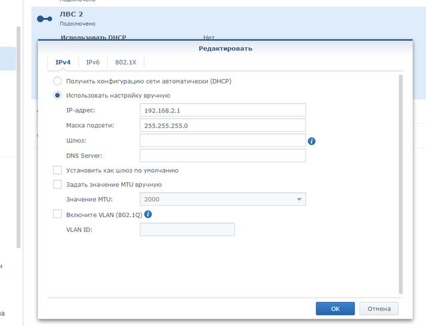Screen dimensions: 426x326
Task: Enable 'Установить как шлюз по умолчанию' checkbox
Action: click(x=57, y=170)
